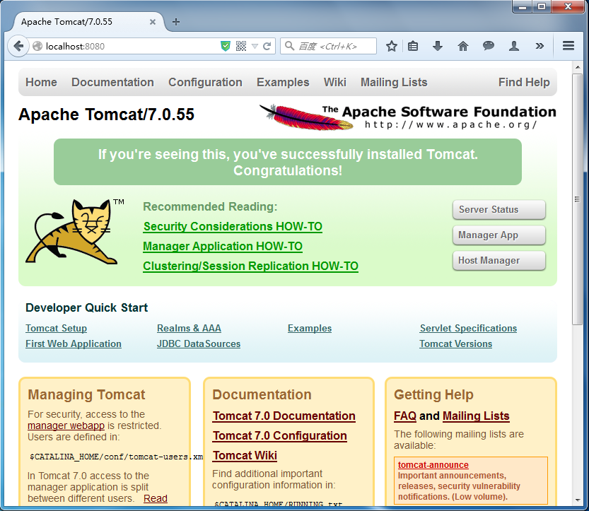Viewport: 589px width, 511px height.
Task: Open Security Considerations HOW-TO link
Action: (233, 226)
